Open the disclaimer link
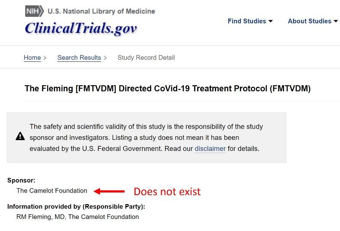 point(210,148)
